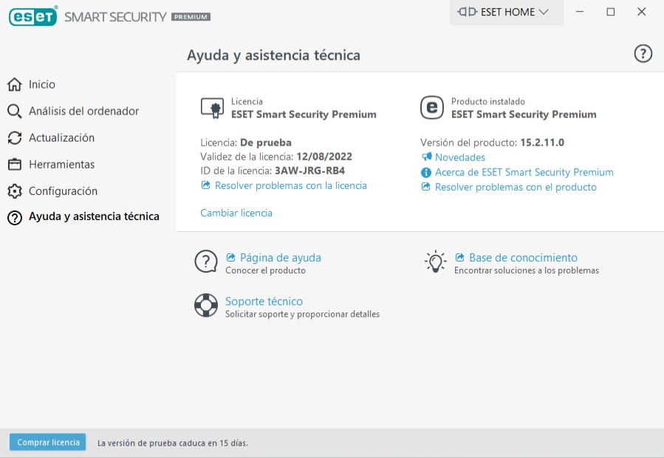Select Ayuda y asistencia técnica in sidebar
Viewport: 664px width, 458px height.
pyautogui.click(x=94, y=216)
